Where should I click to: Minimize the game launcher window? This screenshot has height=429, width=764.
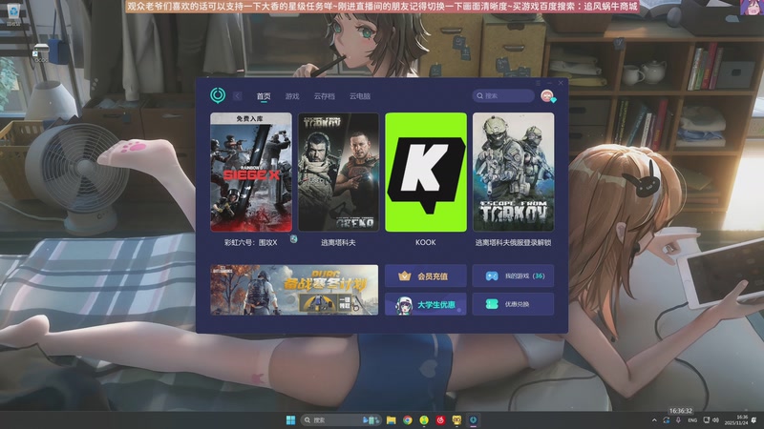click(x=549, y=83)
